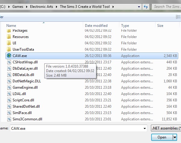Sort files by the Name column header
The height and width of the screenshot is (143, 181).
pos(11,26)
